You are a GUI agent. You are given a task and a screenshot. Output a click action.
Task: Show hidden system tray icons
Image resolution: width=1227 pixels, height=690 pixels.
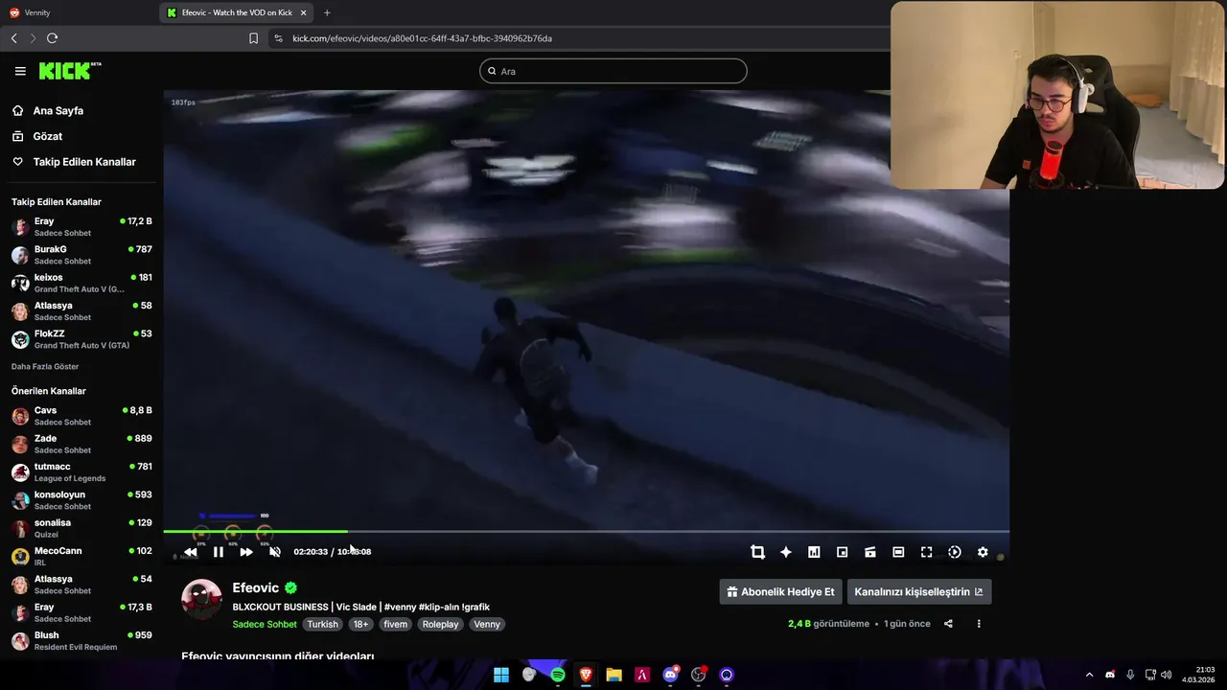(x=1089, y=675)
